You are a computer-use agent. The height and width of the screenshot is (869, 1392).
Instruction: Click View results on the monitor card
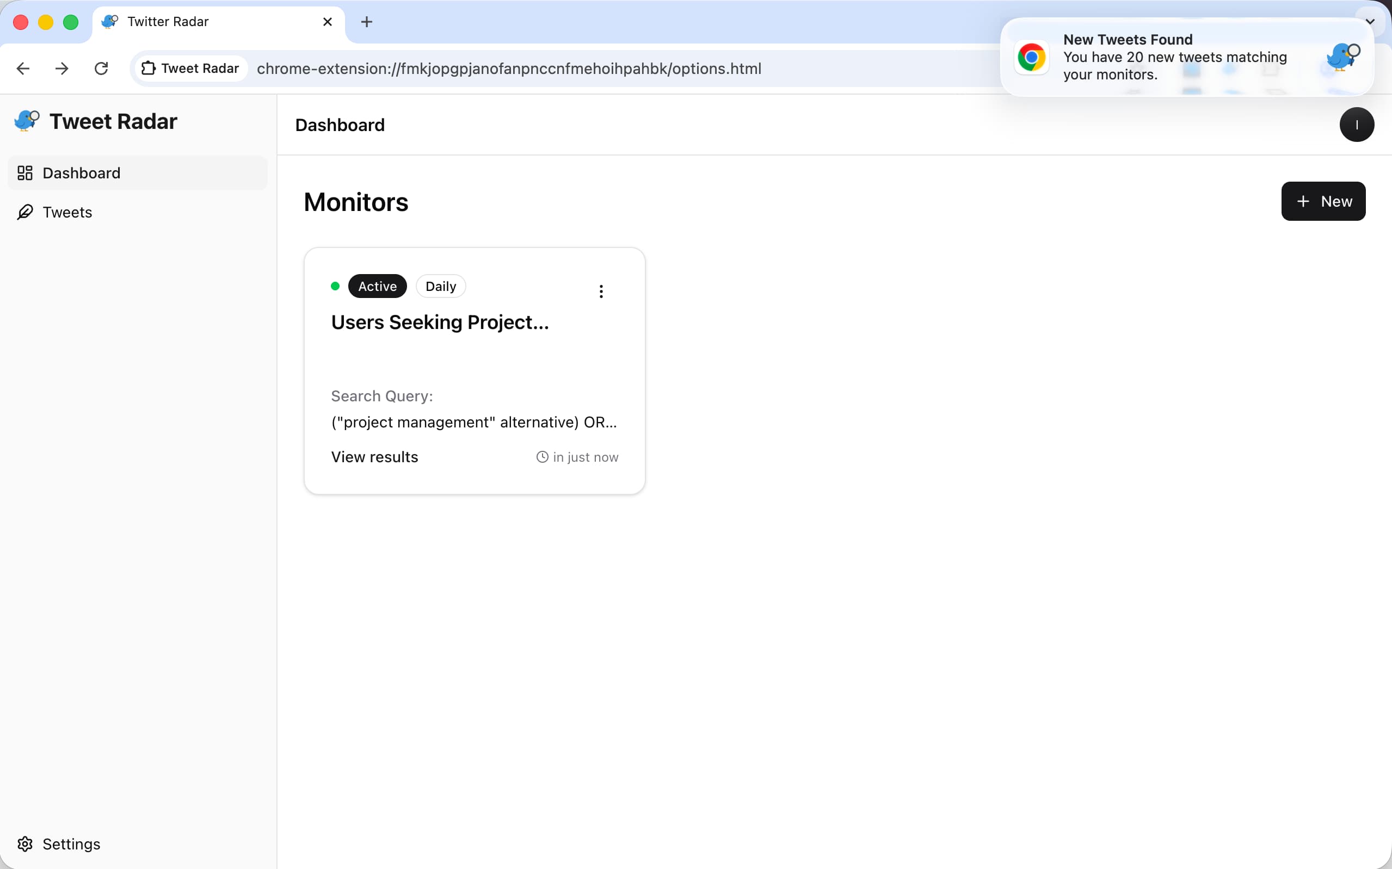(374, 457)
